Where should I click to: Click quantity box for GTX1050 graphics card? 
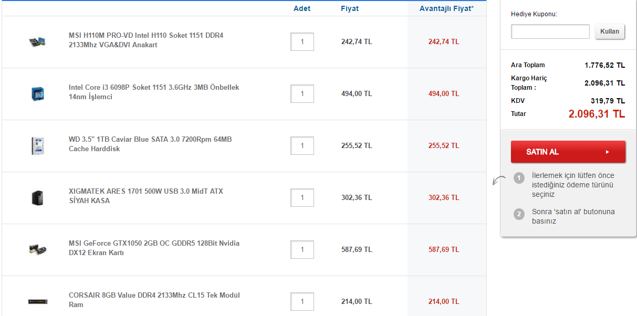302,249
